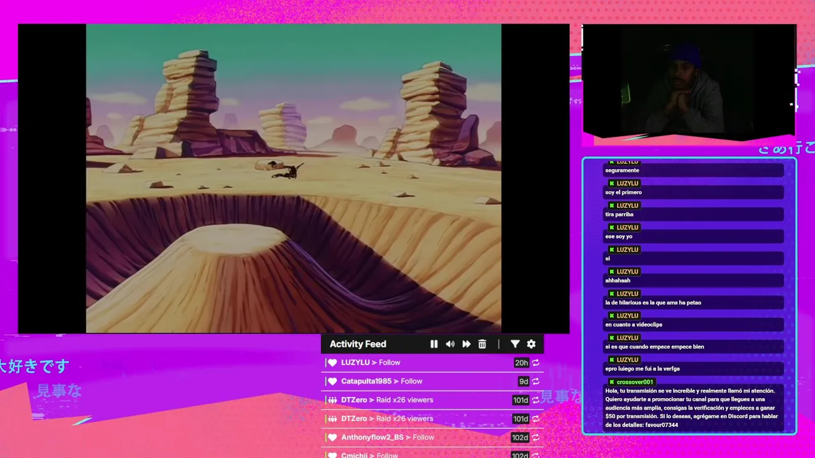Pause the Activity Feed alerts
The image size is (815, 458).
[x=434, y=344]
